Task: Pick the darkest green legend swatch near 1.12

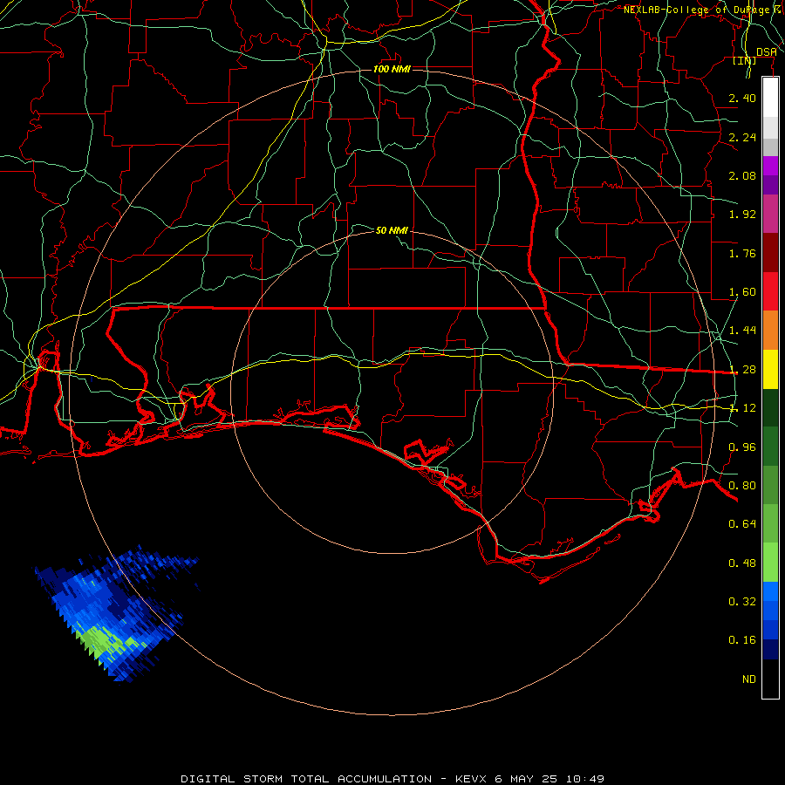Action: pos(770,407)
